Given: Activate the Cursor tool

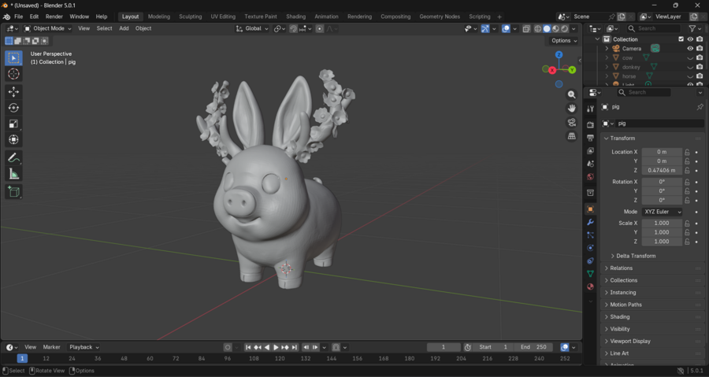Looking at the screenshot, I should (13, 74).
